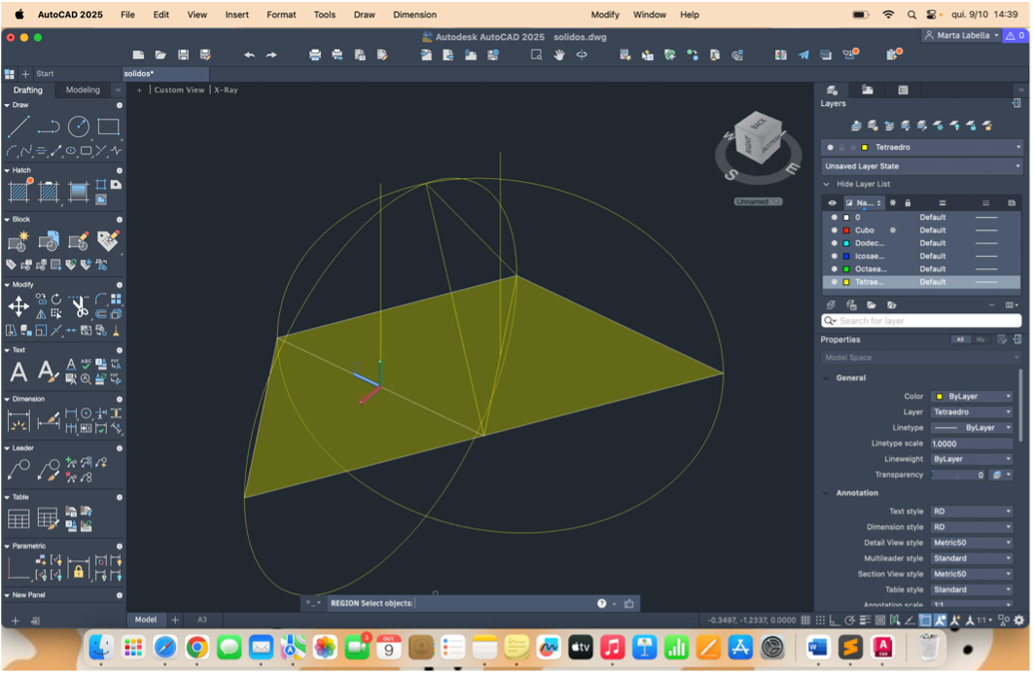Click the Unnamed UCS button under ViewCube
The height and width of the screenshot is (674, 1034).
coord(759,201)
